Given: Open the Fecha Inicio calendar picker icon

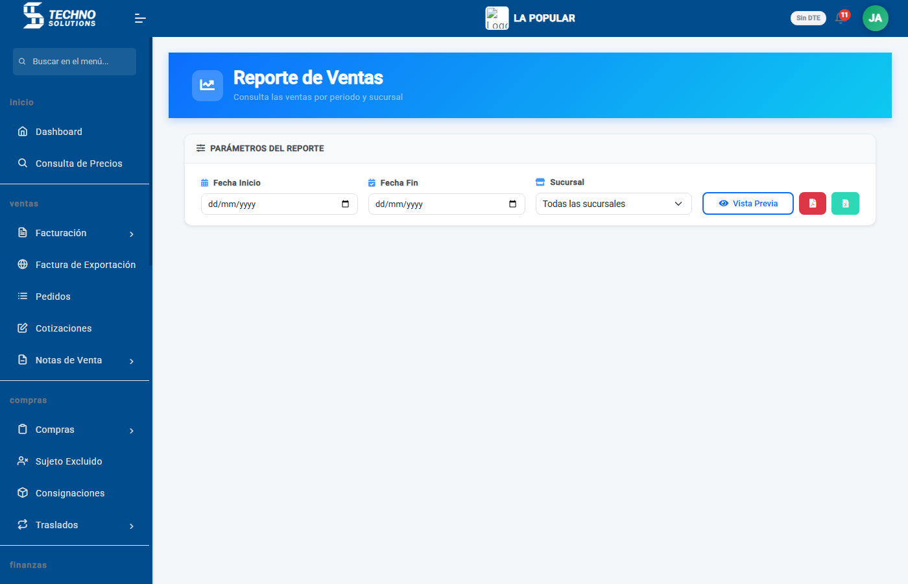Looking at the screenshot, I should pyautogui.click(x=345, y=204).
